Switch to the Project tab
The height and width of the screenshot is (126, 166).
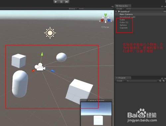tap(123, 78)
